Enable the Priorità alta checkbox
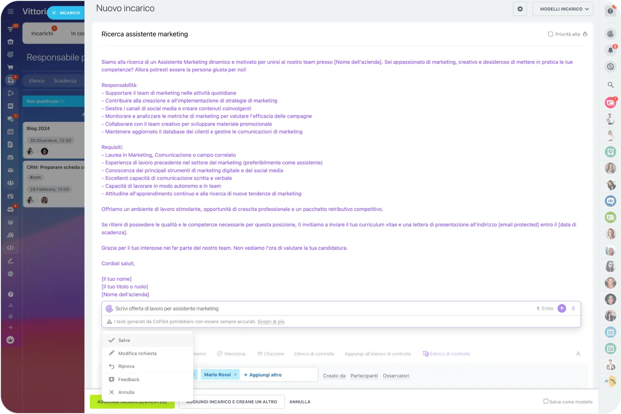This screenshot has height=414, width=621. tap(551, 34)
